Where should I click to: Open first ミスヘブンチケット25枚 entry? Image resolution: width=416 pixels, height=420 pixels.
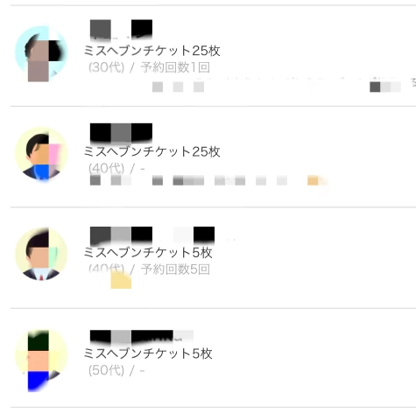coord(152,51)
